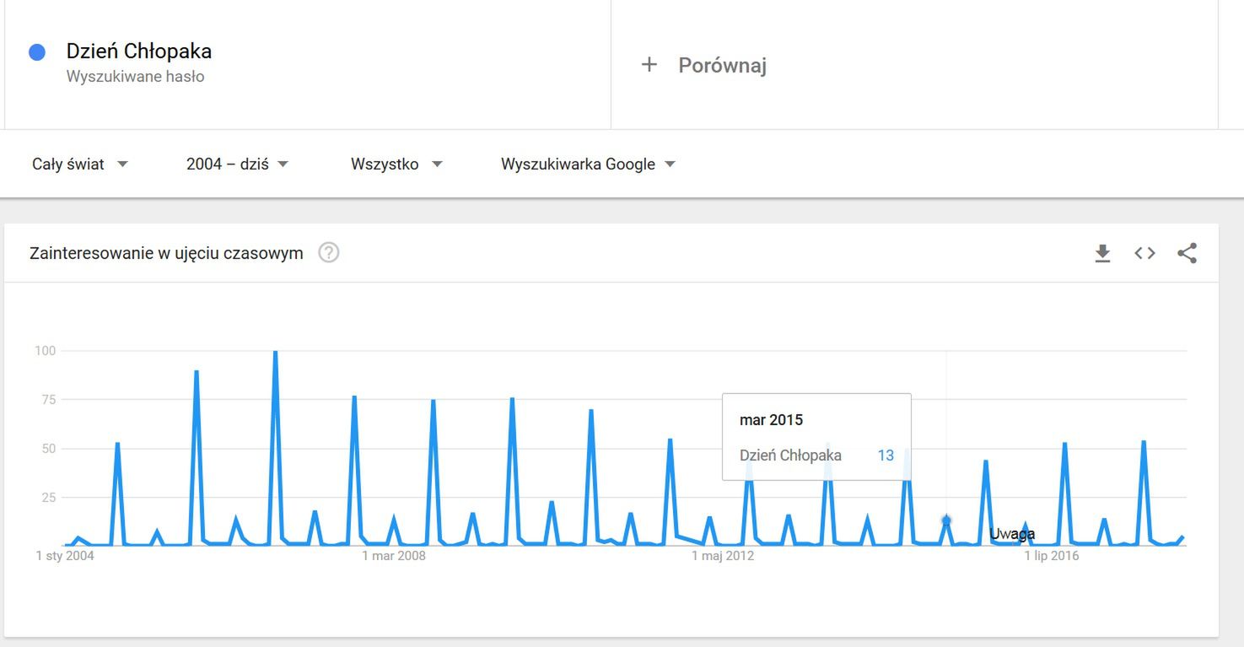
Task: Click the tallest peak reaching 100
Action: [276, 353]
